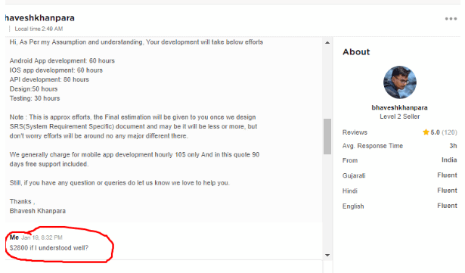Screen dimensions: 465x273
Task: Click the 'Avg. Response Time' label
Action: [x=373, y=146]
